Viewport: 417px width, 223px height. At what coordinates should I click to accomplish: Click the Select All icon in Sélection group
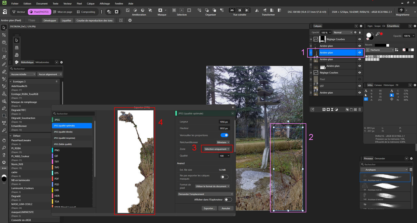tap(174, 10)
